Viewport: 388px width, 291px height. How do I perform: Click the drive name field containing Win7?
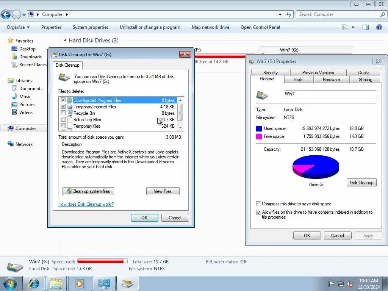point(330,94)
